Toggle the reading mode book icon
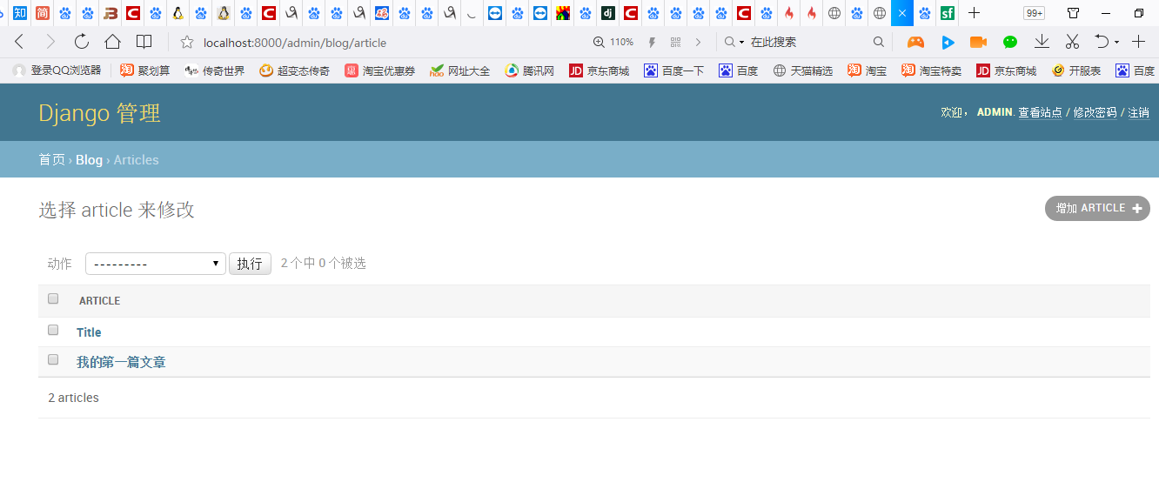Viewport: 1159px width, 489px height. [x=144, y=42]
